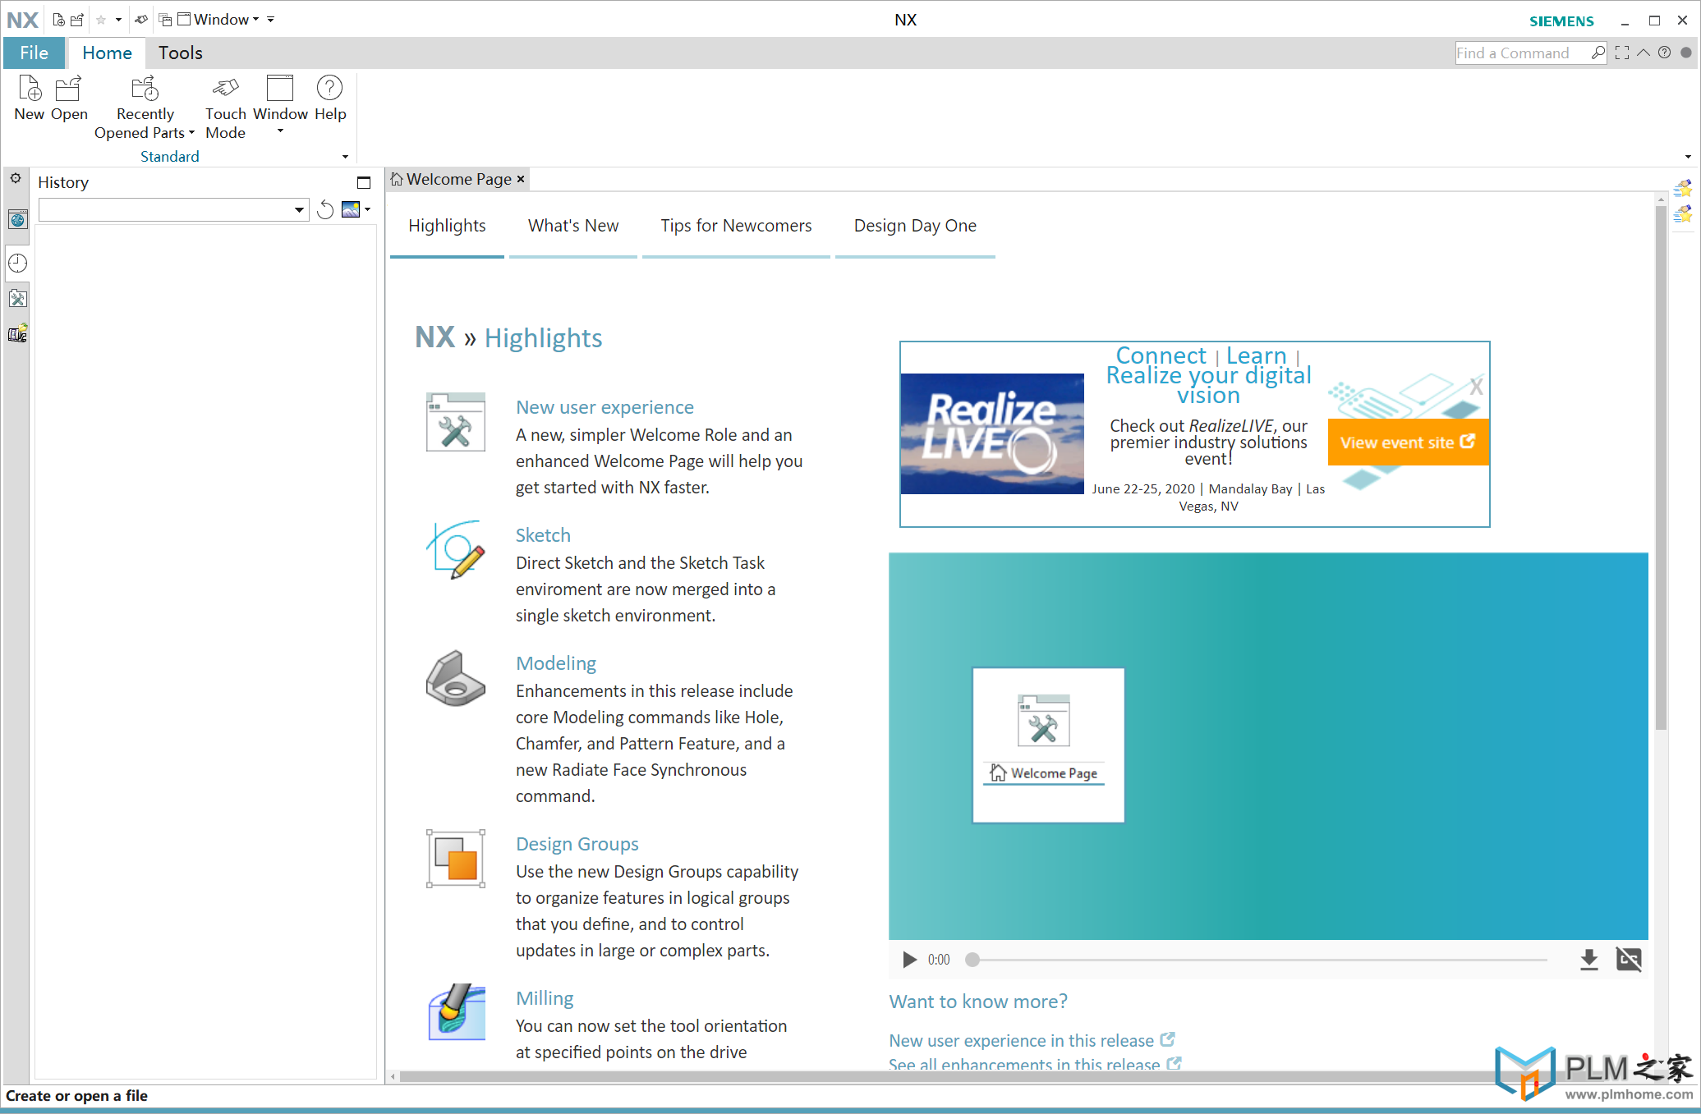
Task: Click the first star hand icon on the right border bar
Action: 1684,188
